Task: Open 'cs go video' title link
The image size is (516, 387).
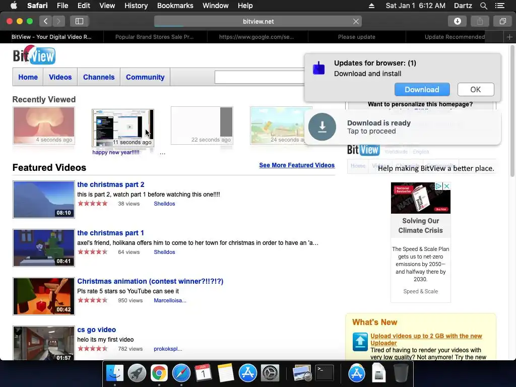Action: pyautogui.click(x=96, y=330)
